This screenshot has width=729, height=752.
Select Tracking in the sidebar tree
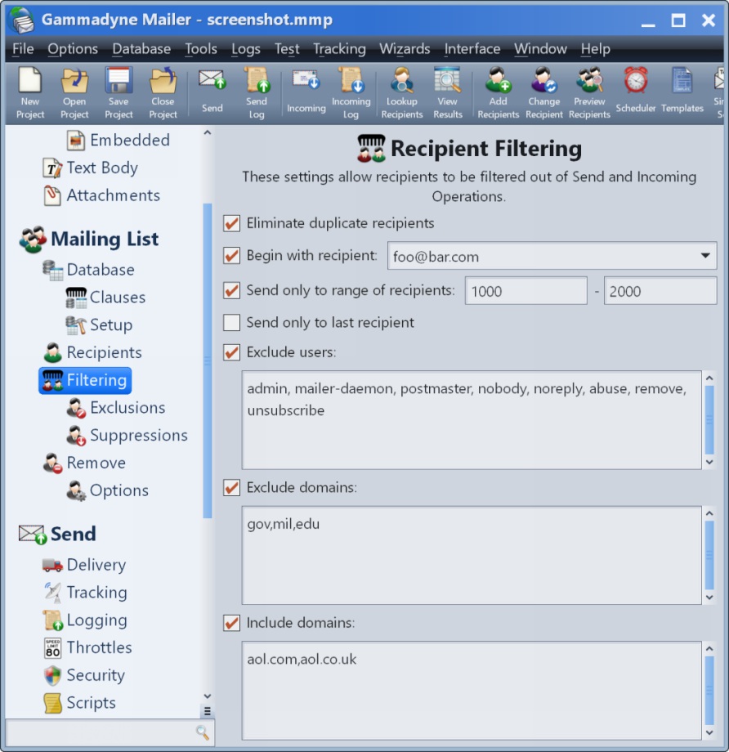point(85,593)
